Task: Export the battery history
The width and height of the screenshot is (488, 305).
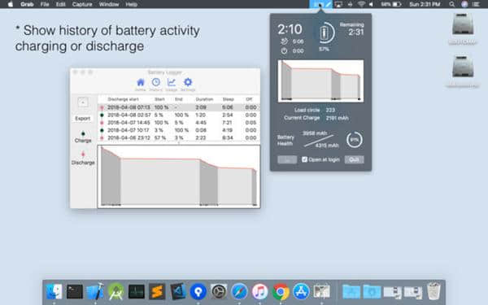Action: click(x=82, y=119)
